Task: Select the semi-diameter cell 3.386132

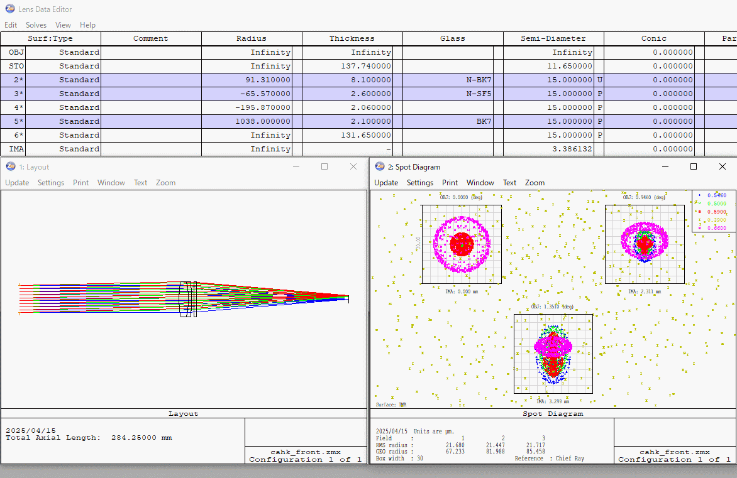Action: 548,149
